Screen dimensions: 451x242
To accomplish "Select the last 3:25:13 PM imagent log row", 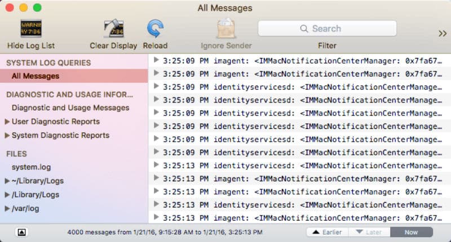I will 299,218.
